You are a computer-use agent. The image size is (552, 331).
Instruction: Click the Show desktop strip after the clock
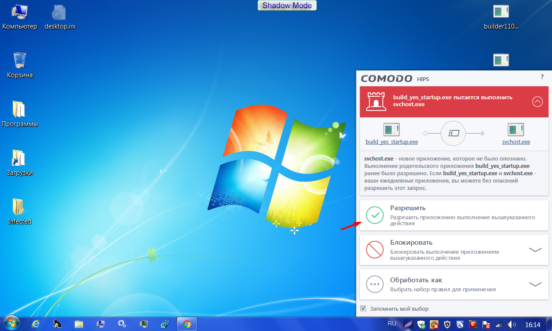pyautogui.click(x=549, y=324)
